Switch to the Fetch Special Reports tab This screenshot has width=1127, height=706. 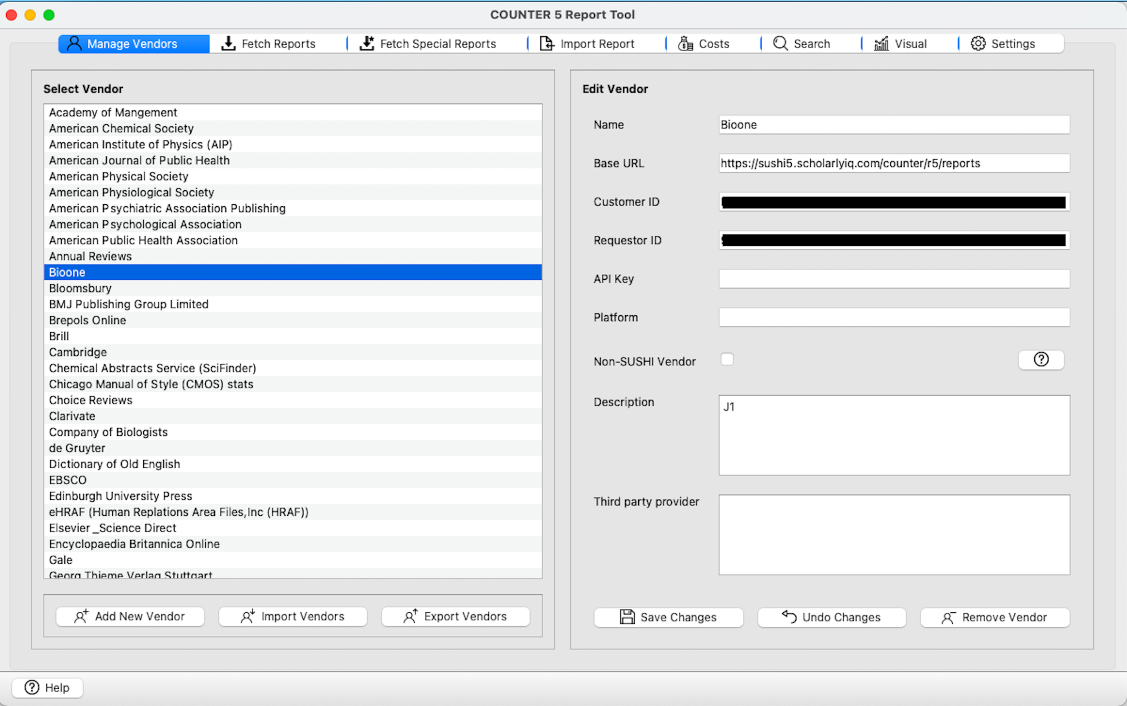(x=428, y=44)
